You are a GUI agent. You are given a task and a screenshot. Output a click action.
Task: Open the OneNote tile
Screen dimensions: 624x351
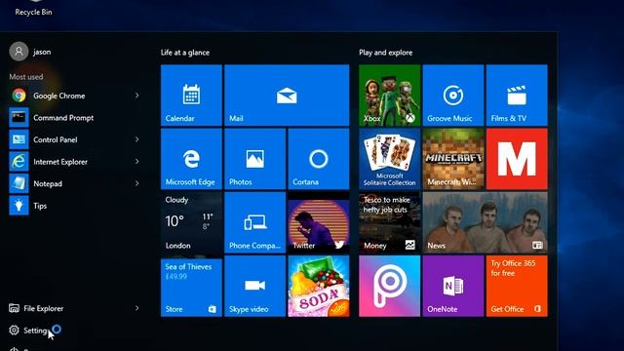click(452, 286)
